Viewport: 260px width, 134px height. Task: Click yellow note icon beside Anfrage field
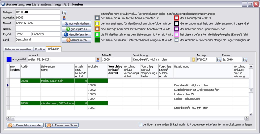[x=193, y=60]
